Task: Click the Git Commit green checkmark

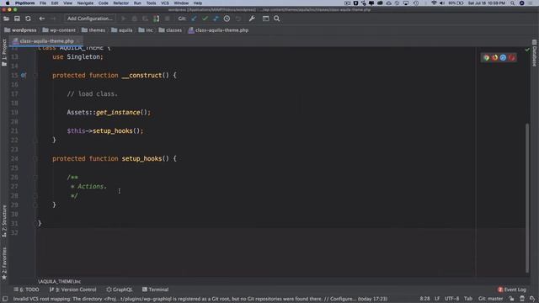Action: pyautogui.click(x=205, y=19)
